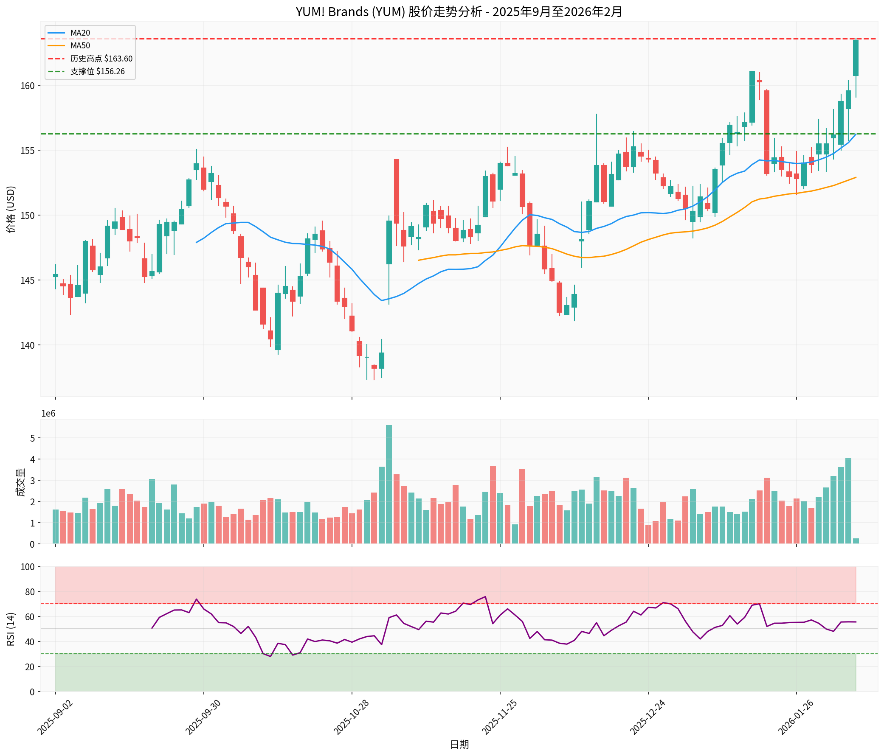Click the 历史高点 $163.60 legend entry
The height and width of the screenshot is (756, 884).
click(x=101, y=59)
